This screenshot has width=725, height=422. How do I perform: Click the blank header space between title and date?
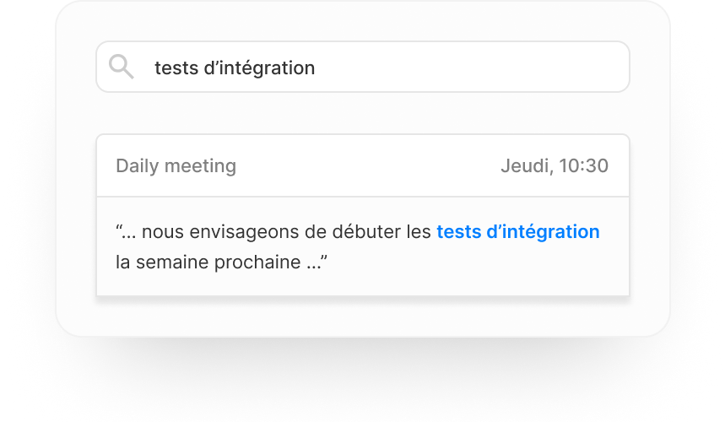point(369,165)
